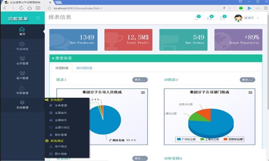Screen dimensions: 269x161
Task: Open the 会员管理 sidebar item
Action: pyautogui.click(x=22, y=61)
